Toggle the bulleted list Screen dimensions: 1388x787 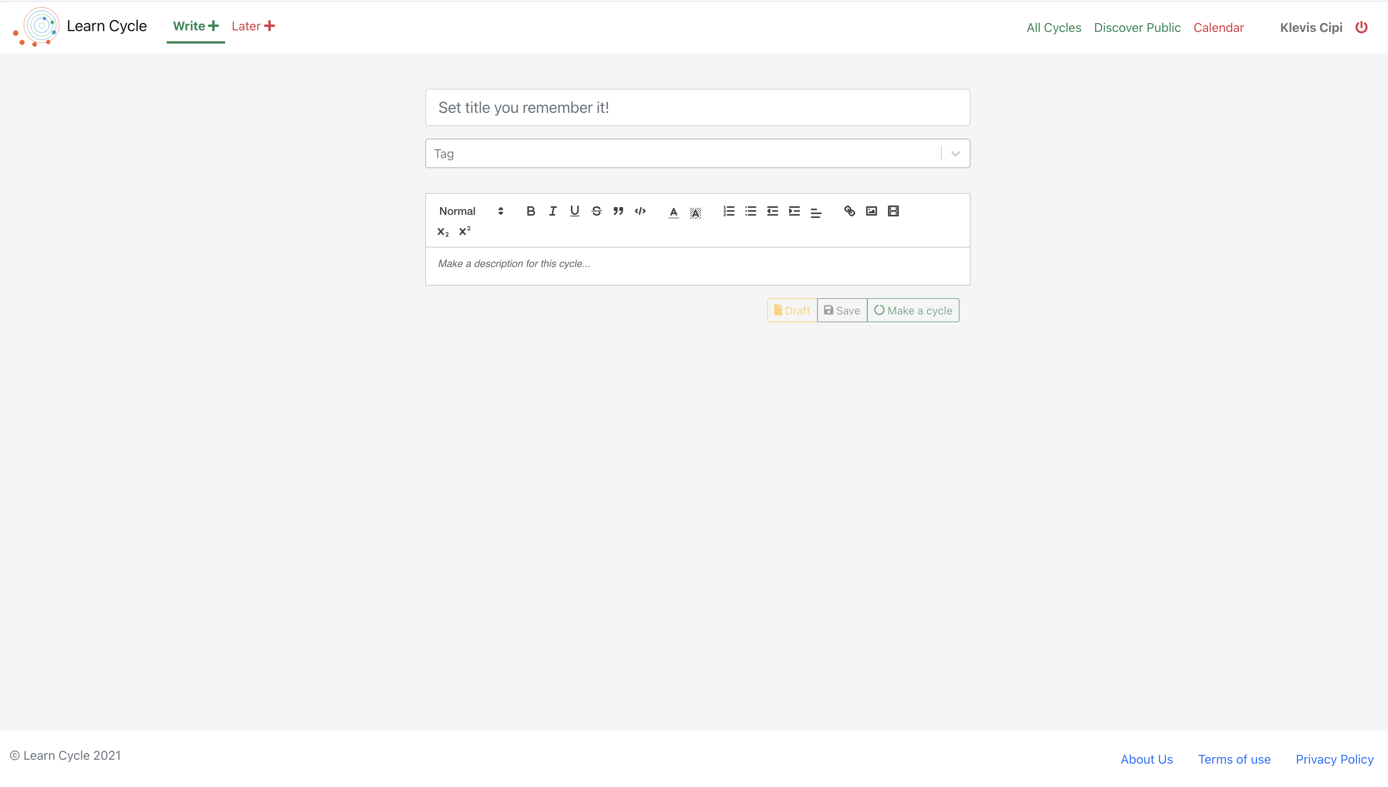[x=750, y=211]
